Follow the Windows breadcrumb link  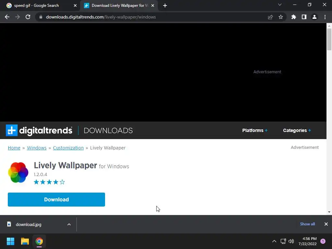click(37, 148)
